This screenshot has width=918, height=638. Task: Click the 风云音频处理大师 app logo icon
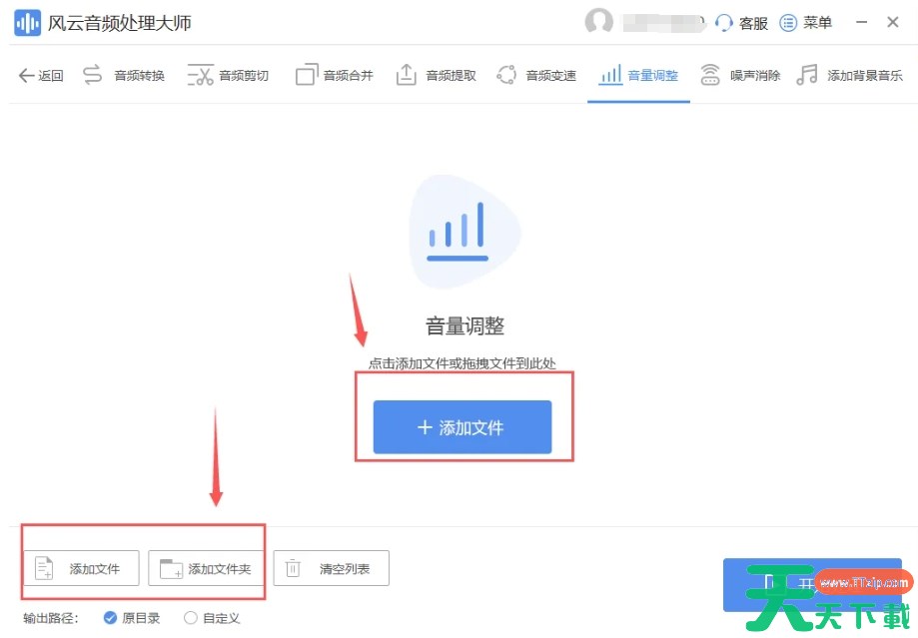27,23
